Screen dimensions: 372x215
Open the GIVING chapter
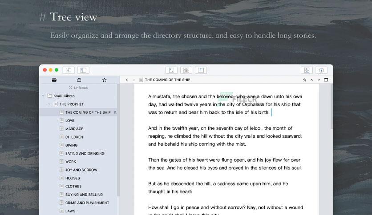(x=78, y=145)
